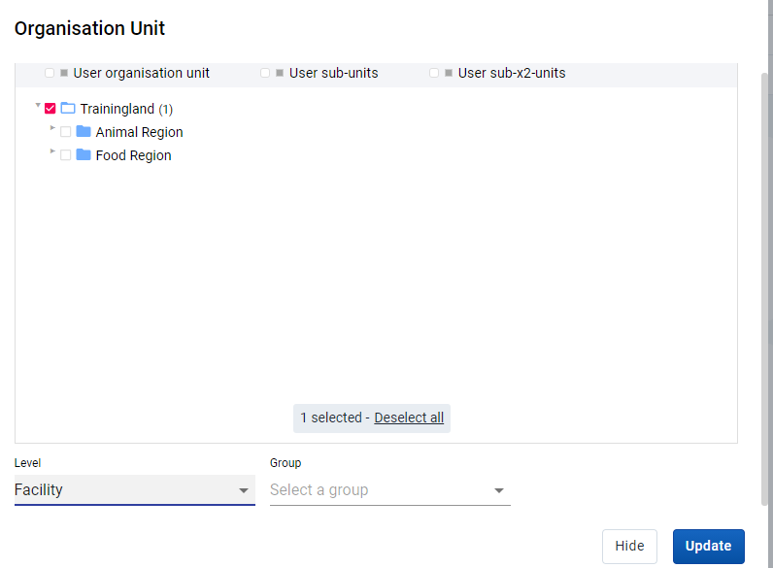Image resolution: width=773 pixels, height=568 pixels.
Task: Click the blue Update button
Action: (708, 546)
